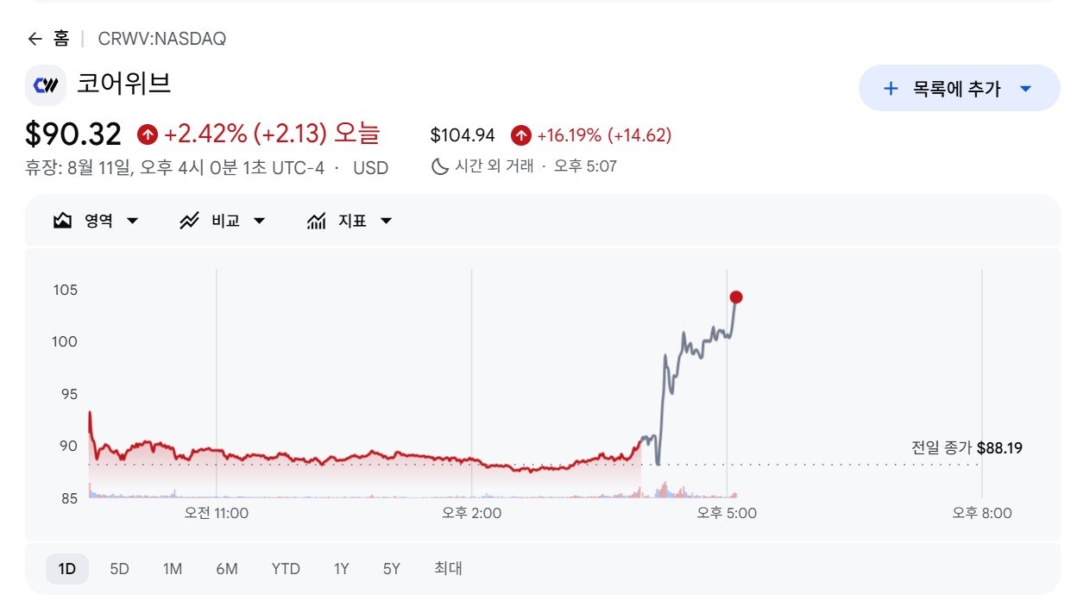This screenshot has height=600, width=1077.
Task: Click the red up-arrow icon beside +16.19%
Action: coord(520,135)
